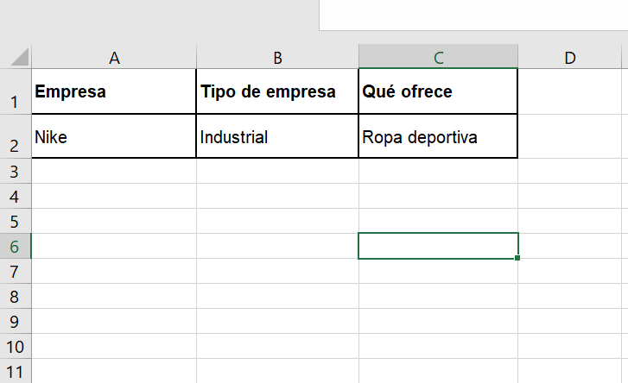This screenshot has height=383, width=628.
Task: Click the "Qué ofrece" header cell
Action: (x=439, y=91)
